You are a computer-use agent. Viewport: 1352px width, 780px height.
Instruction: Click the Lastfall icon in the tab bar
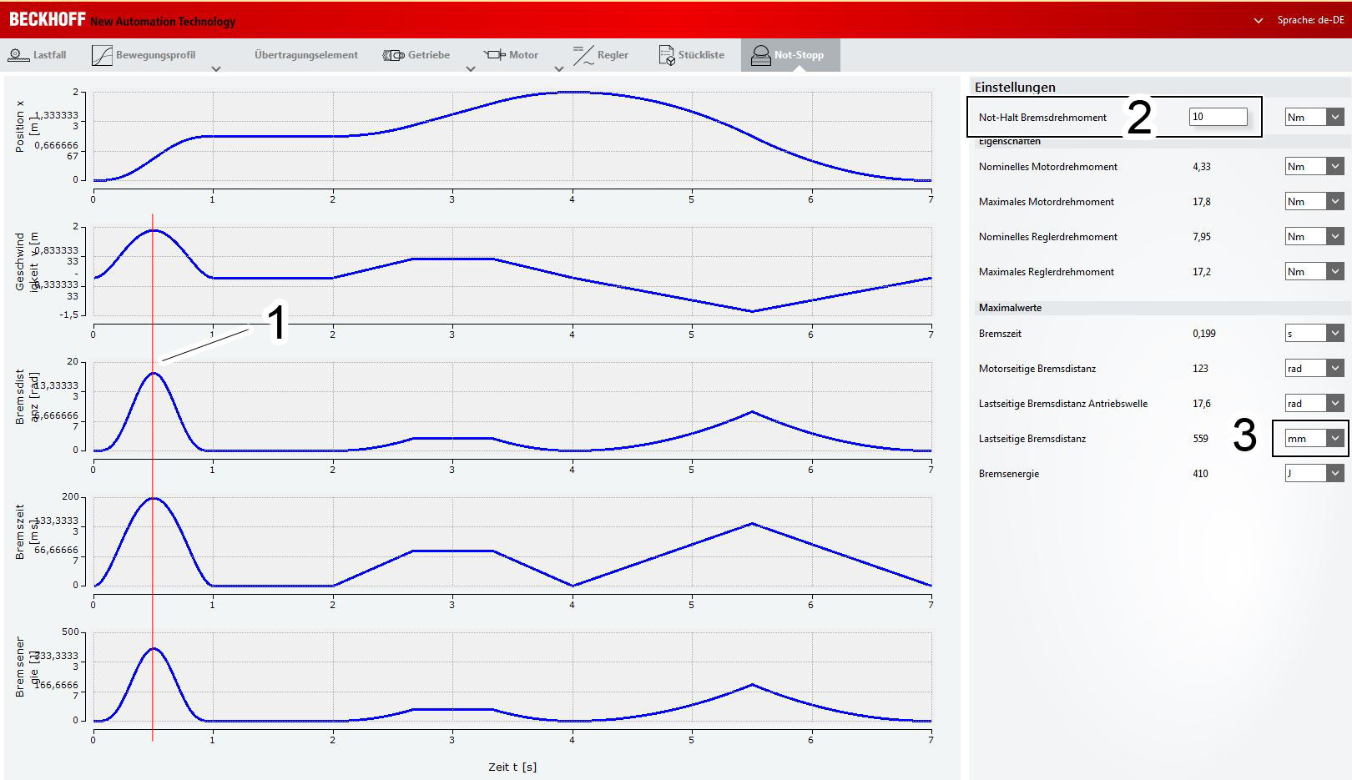click(x=18, y=55)
